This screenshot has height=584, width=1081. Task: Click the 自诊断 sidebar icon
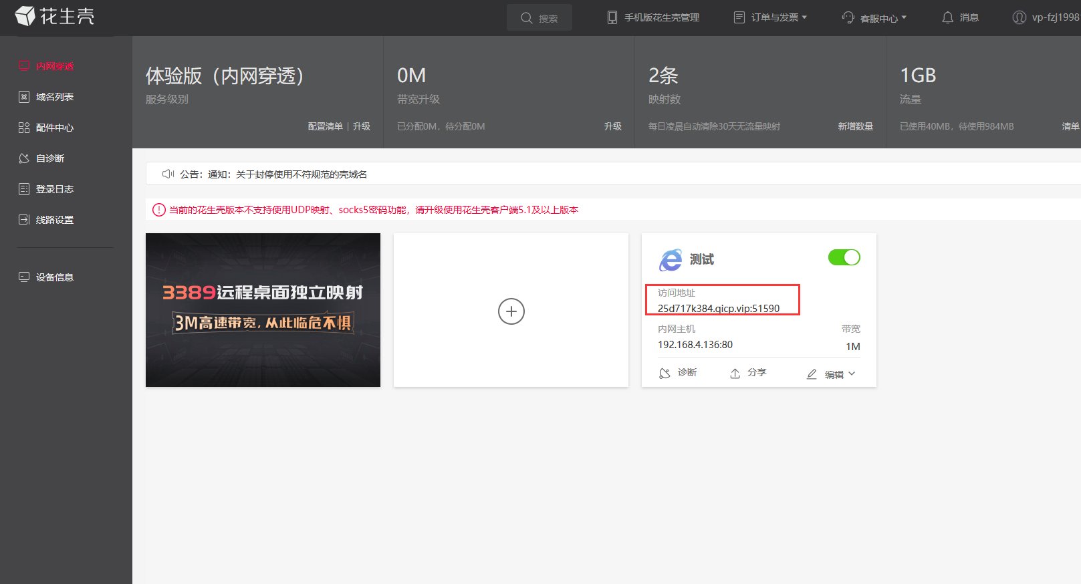(24, 158)
